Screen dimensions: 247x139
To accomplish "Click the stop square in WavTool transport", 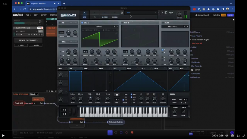I will tap(121, 133).
